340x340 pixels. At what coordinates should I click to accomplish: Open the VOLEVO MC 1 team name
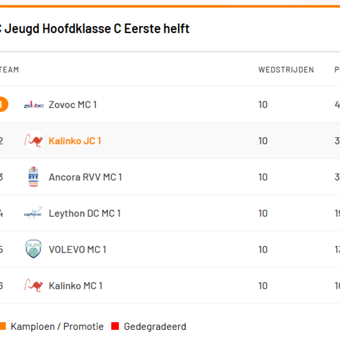tap(77, 249)
